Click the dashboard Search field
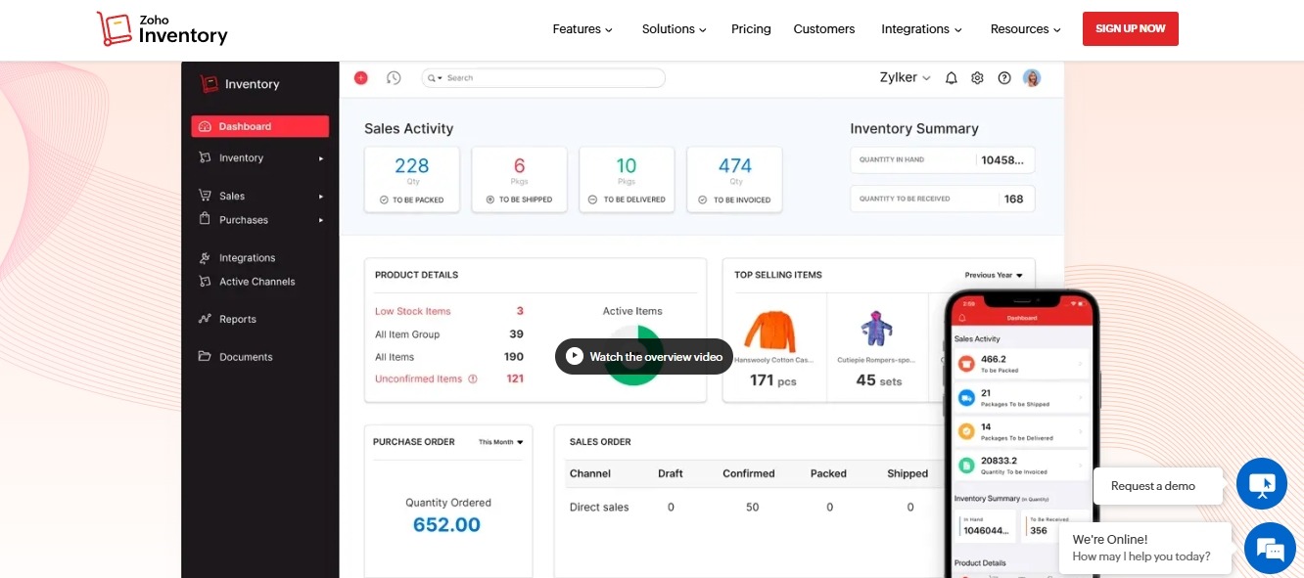The image size is (1304, 578). [543, 78]
